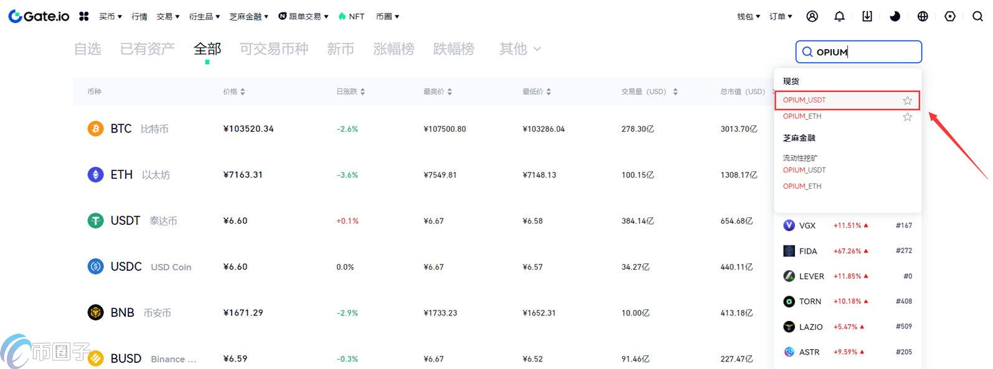This screenshot has width=993, height=369.
Task: Click the BNB coin icon
Action: [95, 312]
